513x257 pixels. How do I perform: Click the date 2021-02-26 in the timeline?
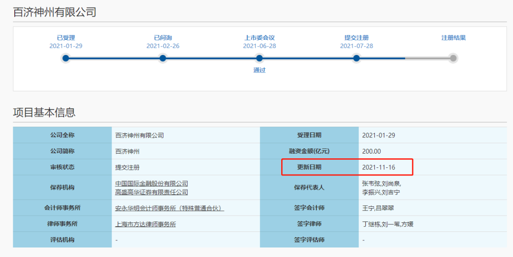coord(162,46)
